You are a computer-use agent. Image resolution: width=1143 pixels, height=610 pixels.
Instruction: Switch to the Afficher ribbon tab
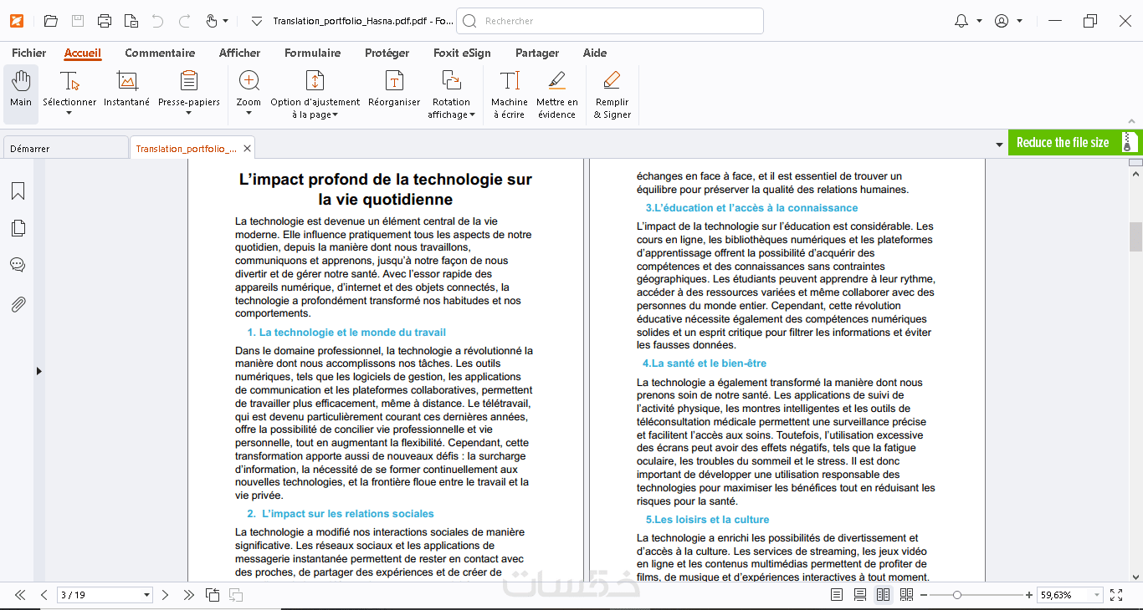240,53
